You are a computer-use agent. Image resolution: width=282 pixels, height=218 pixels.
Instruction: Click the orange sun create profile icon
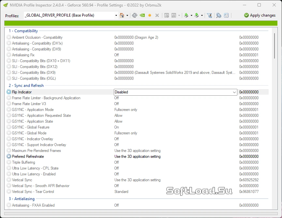[150, 15]
